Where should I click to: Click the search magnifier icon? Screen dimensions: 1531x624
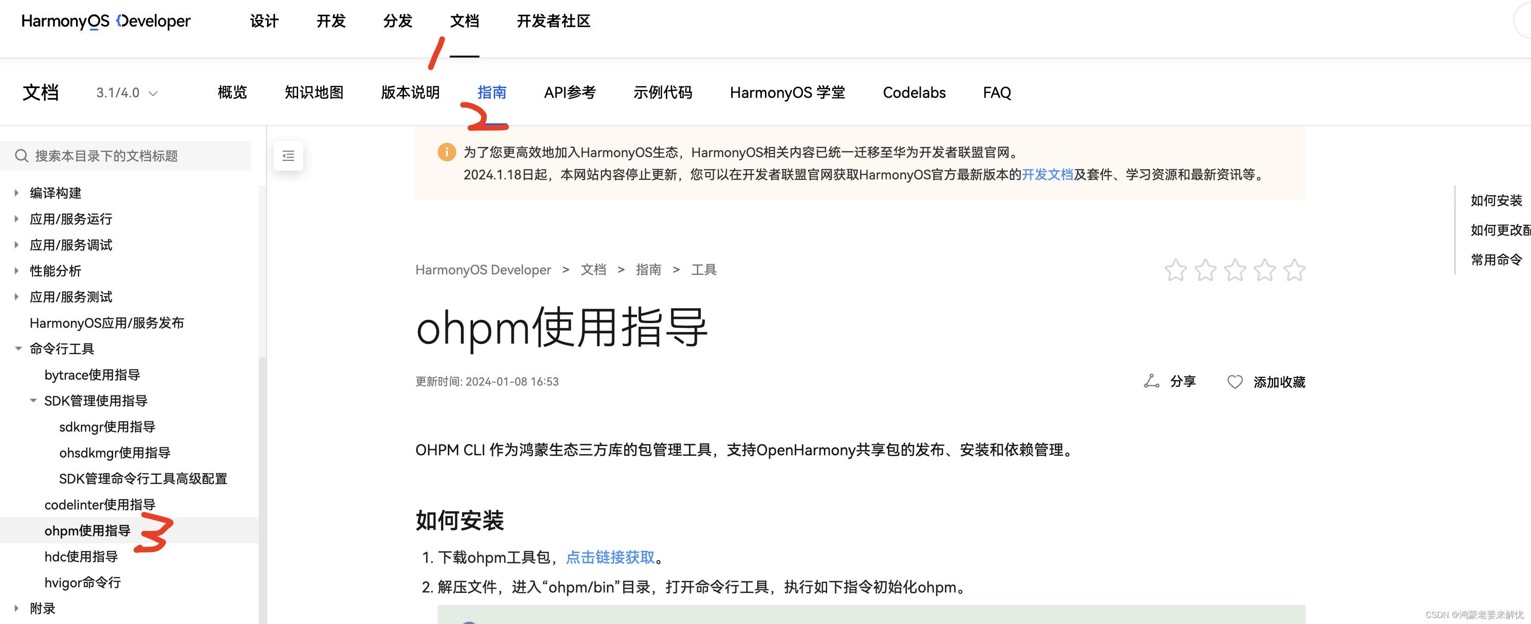pos(21,156)
